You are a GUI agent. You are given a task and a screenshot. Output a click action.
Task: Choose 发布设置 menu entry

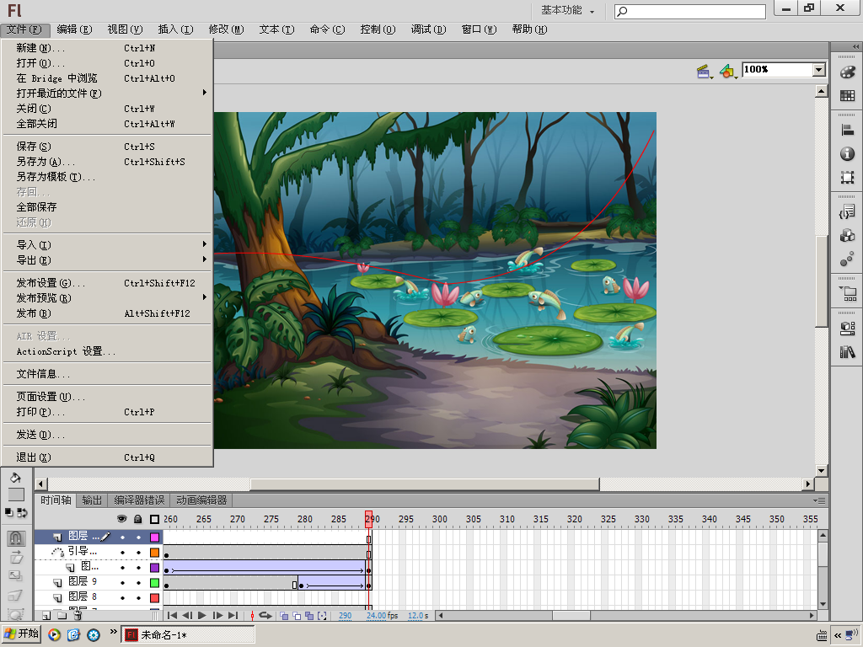point(107,283)
